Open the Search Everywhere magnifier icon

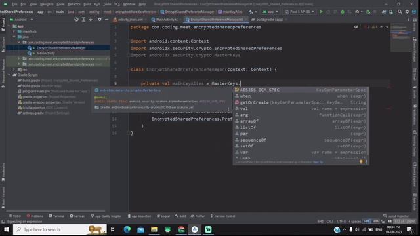click(x=400, y=12)
